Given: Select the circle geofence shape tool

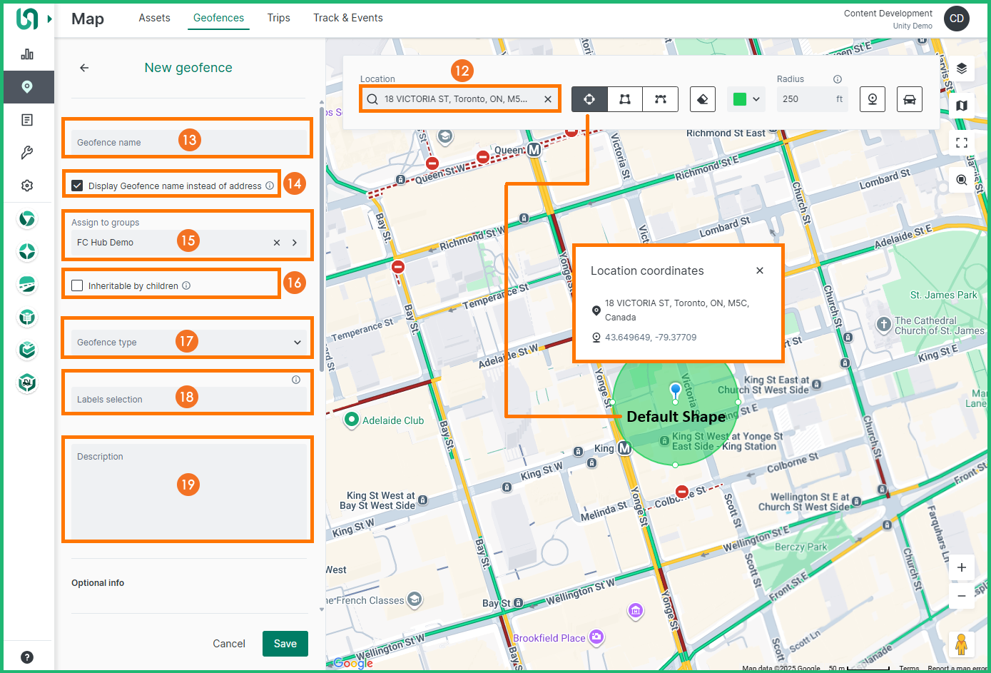Looking at the screenshot, I should [589, 99].
